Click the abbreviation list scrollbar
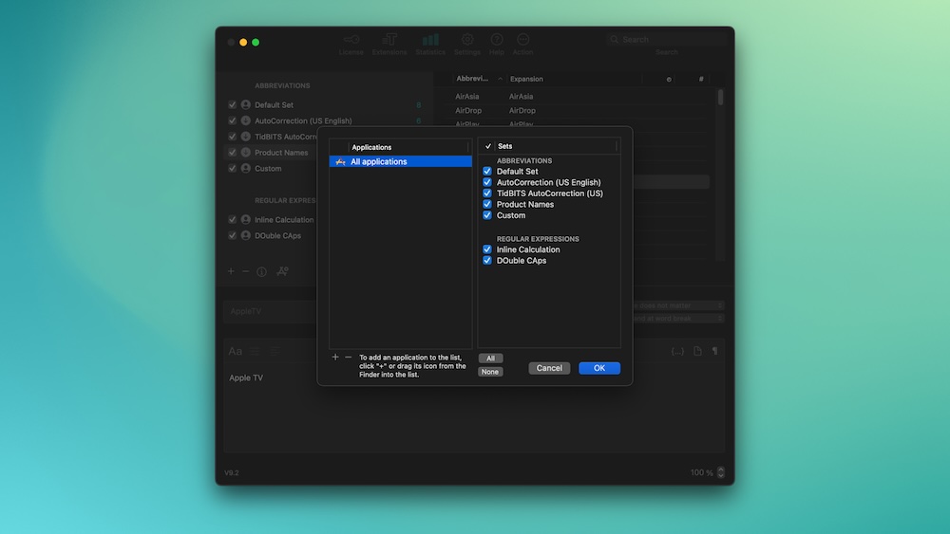 (x=720, y=98)
